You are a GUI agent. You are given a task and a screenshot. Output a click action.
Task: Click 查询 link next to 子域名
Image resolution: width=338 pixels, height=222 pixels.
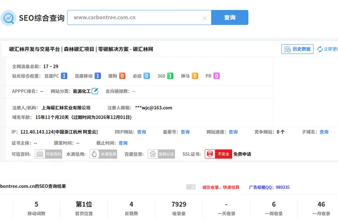coord(324,132)
